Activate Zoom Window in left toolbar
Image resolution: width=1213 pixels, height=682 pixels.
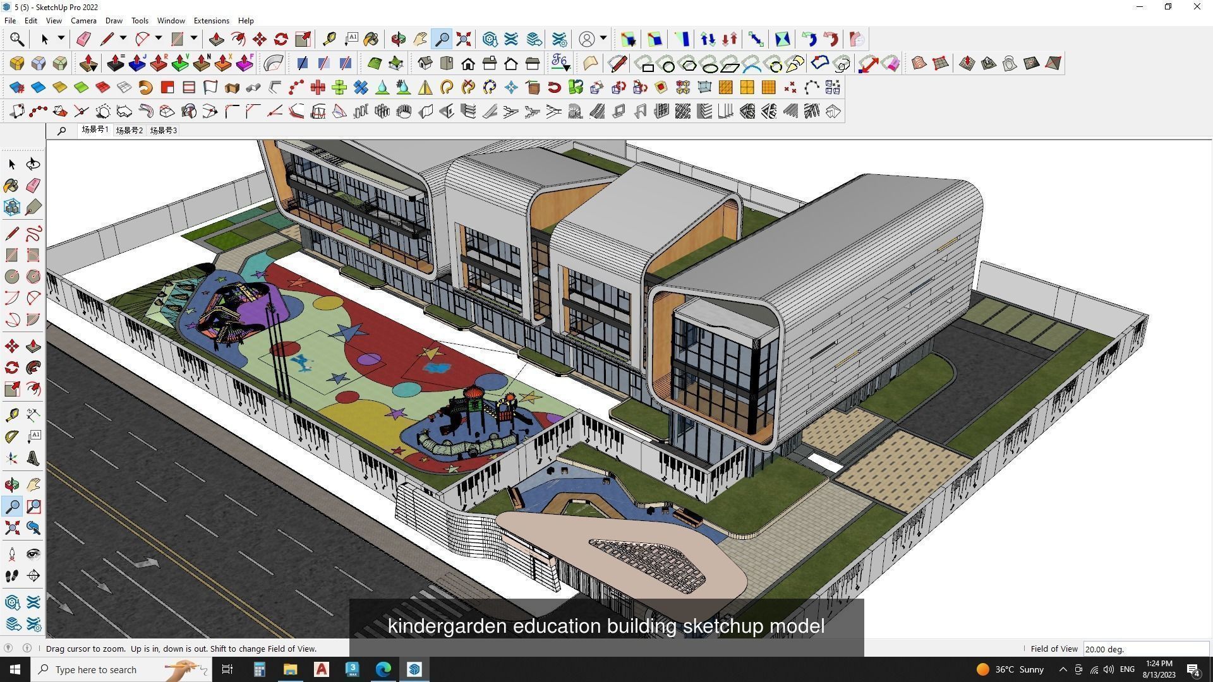33,506
